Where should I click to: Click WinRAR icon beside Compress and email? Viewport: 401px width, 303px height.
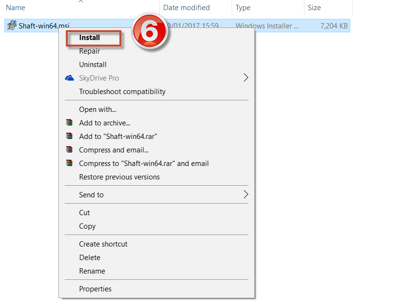69,150
